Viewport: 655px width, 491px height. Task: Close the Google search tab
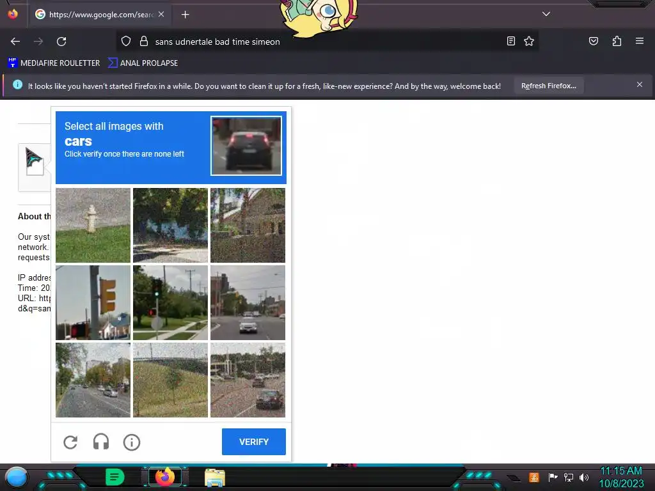point(161,14)
